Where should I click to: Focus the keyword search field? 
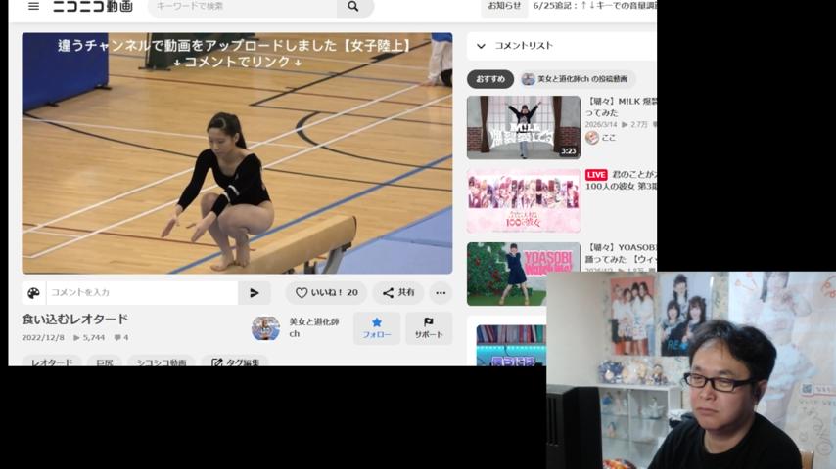click(242, 7)
